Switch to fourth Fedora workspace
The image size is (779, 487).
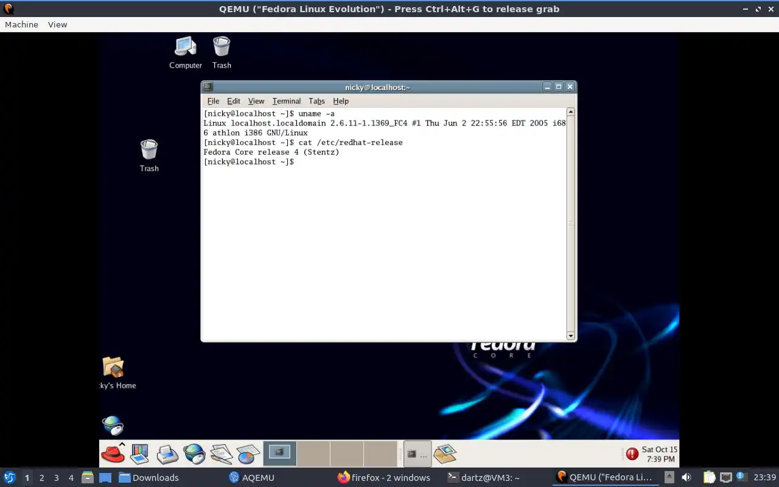[x=380, y=454]
